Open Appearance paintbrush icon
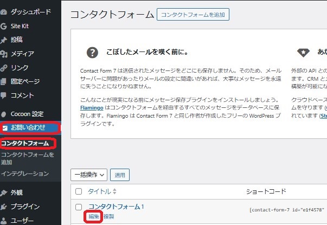Screen dimensions: 327x225 point(4,192)
